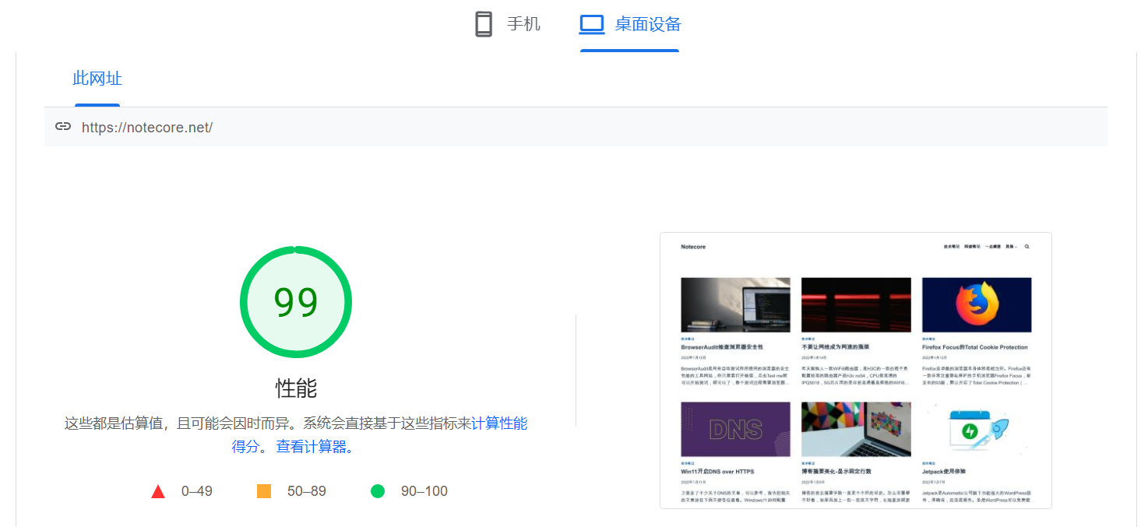1148x527 pixels.
Task: Open the 计算性能得分 link
Action: click(x=499, y=423)
